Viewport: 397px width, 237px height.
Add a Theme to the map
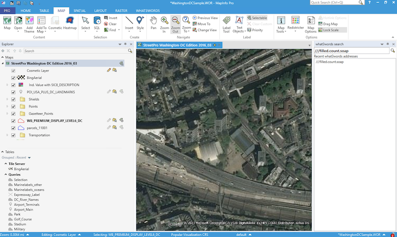coord(29,24)
